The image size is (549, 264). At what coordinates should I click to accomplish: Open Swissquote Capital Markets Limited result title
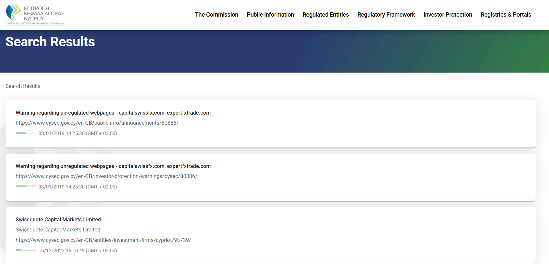(x=58, y=219)
